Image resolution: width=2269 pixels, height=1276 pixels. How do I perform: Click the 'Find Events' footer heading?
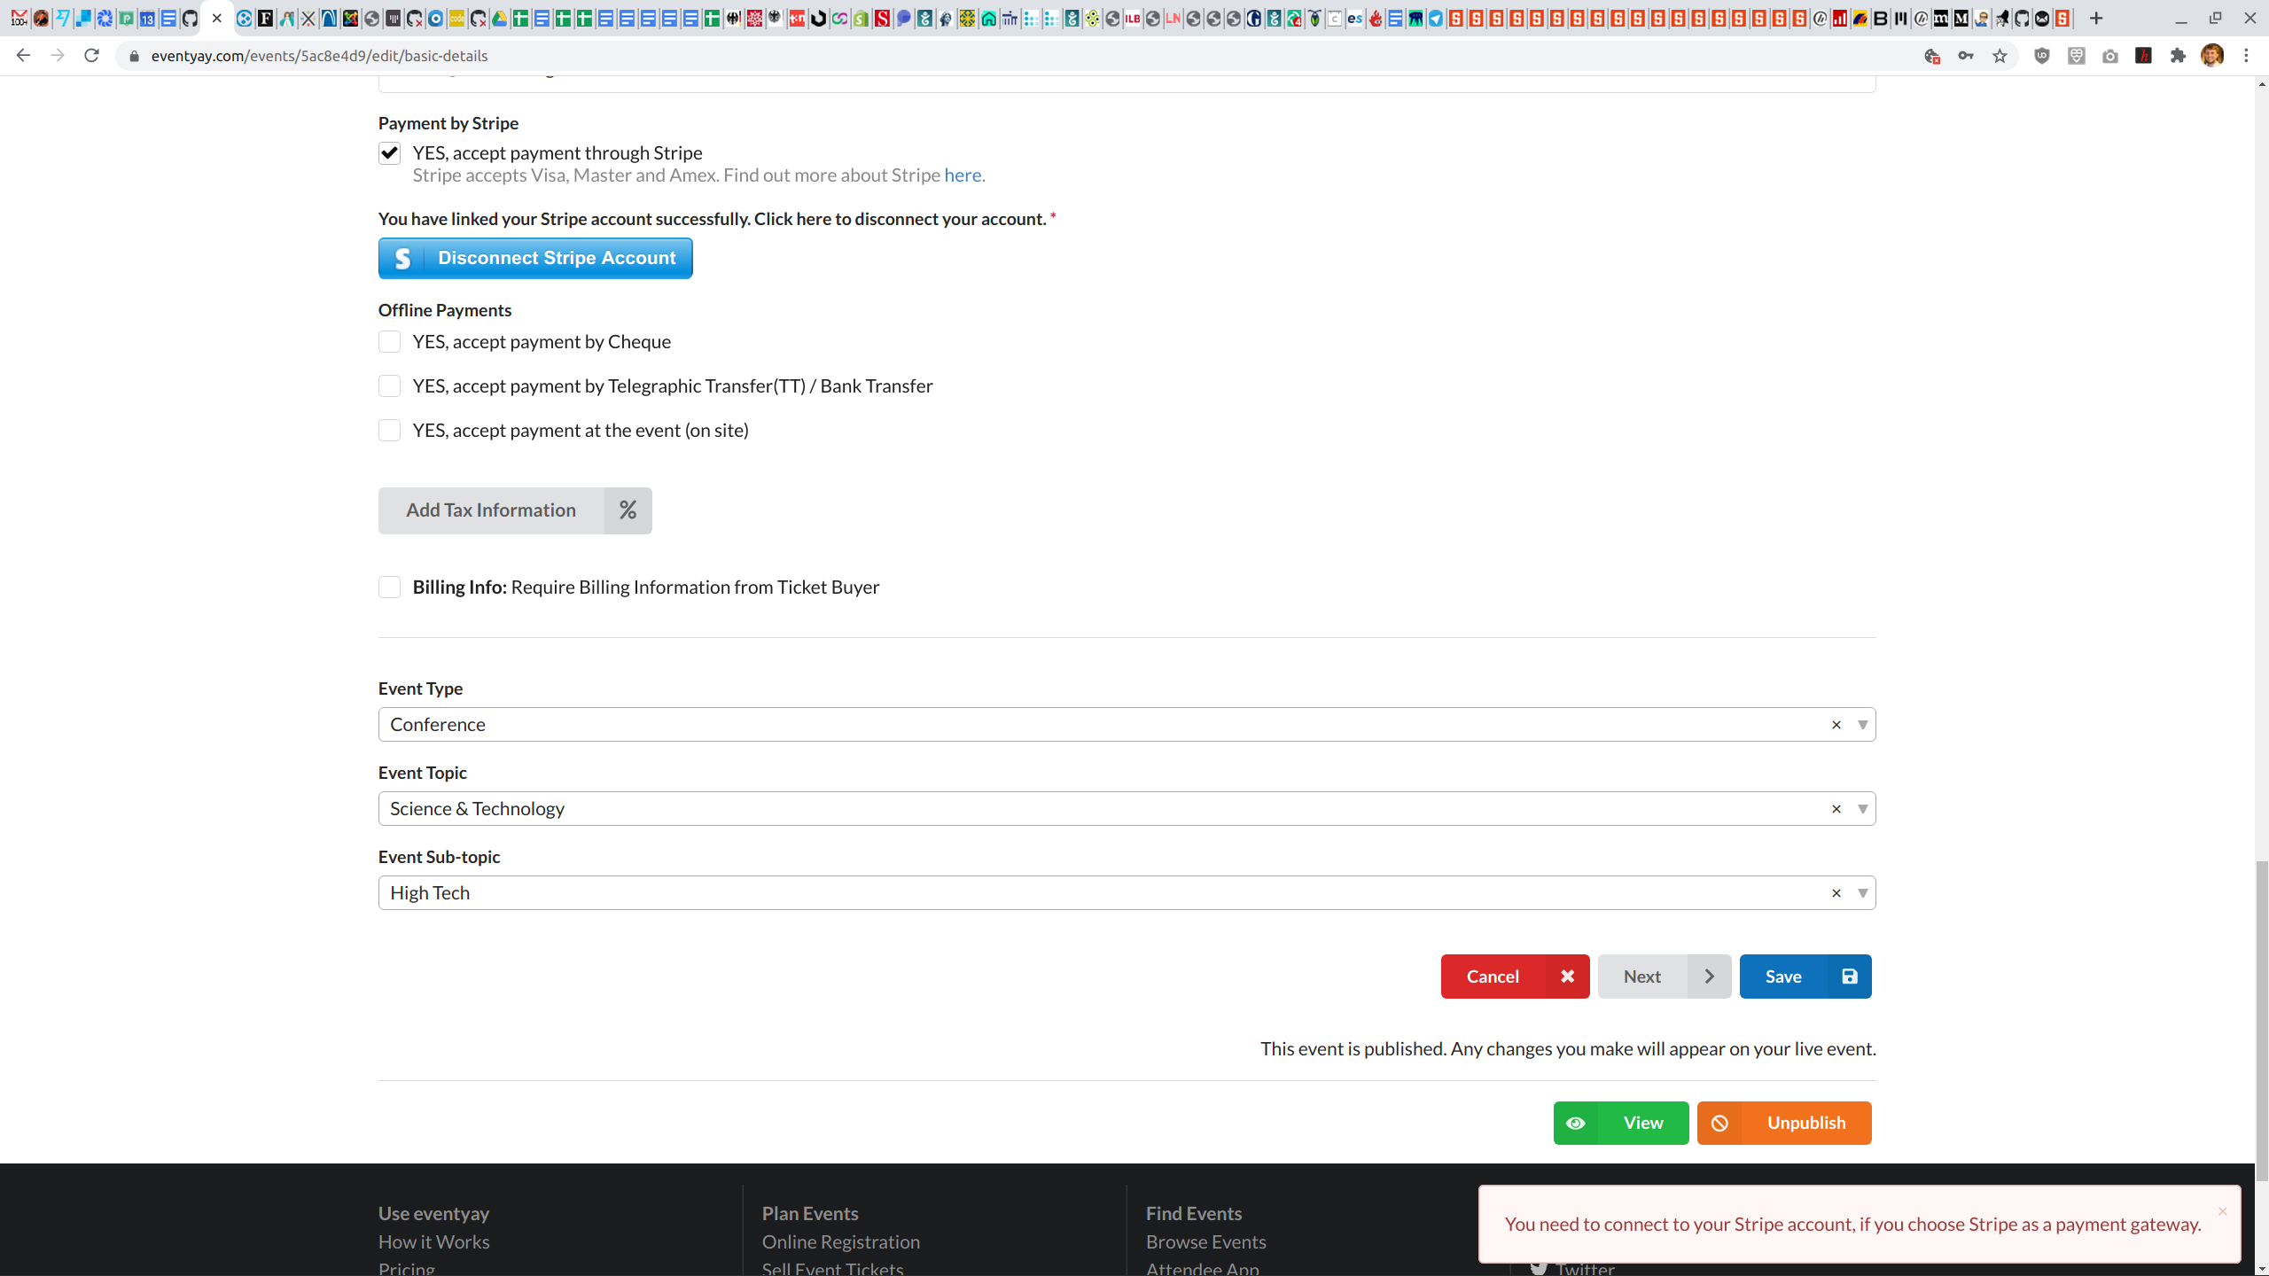pyautogui.click(x=1194, y=1214)
